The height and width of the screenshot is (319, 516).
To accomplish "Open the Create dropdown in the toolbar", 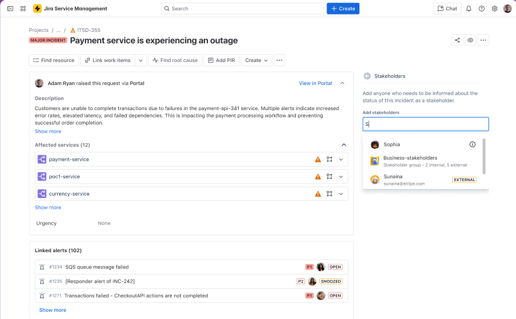I will [x=256, y=60].
